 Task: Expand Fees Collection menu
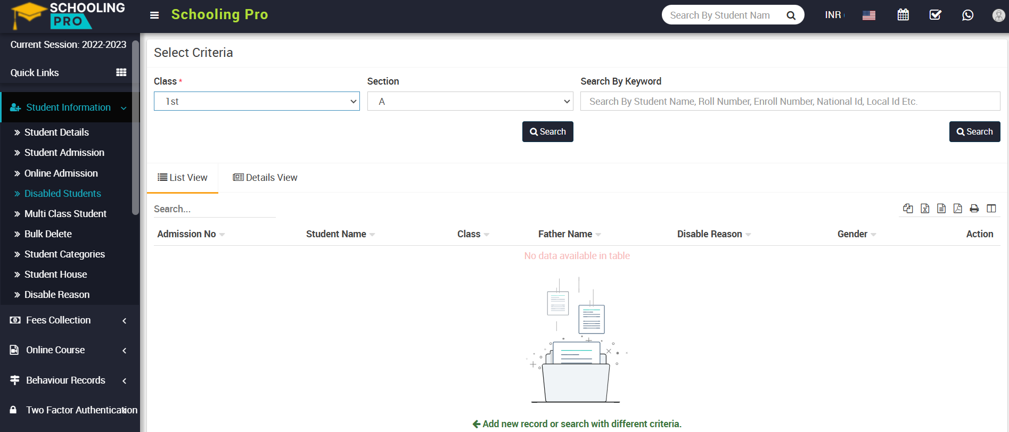tap(124, 321)
